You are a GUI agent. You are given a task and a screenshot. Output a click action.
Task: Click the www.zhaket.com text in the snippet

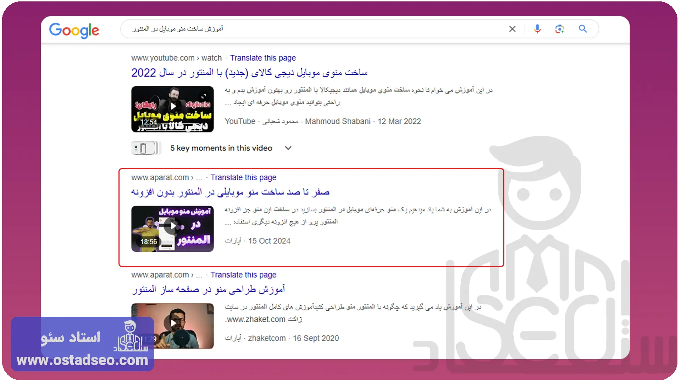(x=256, y=319)
